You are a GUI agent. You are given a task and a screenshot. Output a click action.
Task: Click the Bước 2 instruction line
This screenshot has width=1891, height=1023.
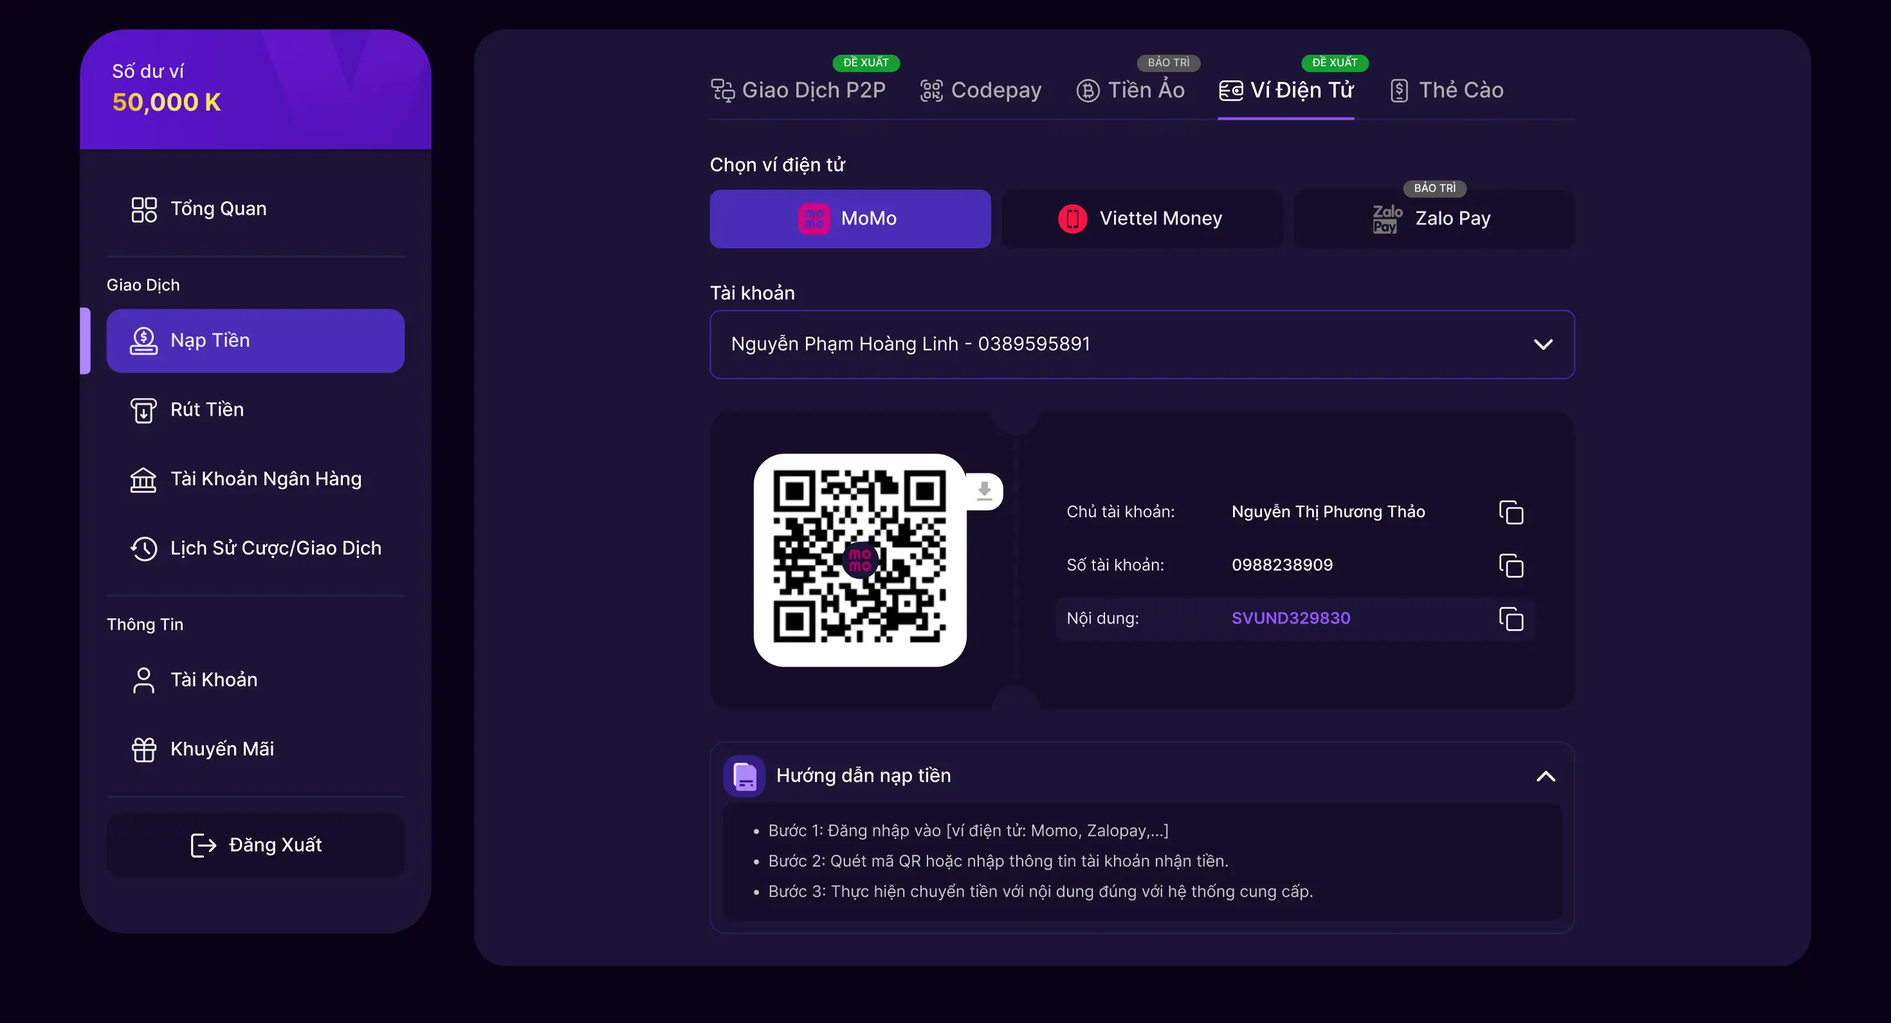998,862
